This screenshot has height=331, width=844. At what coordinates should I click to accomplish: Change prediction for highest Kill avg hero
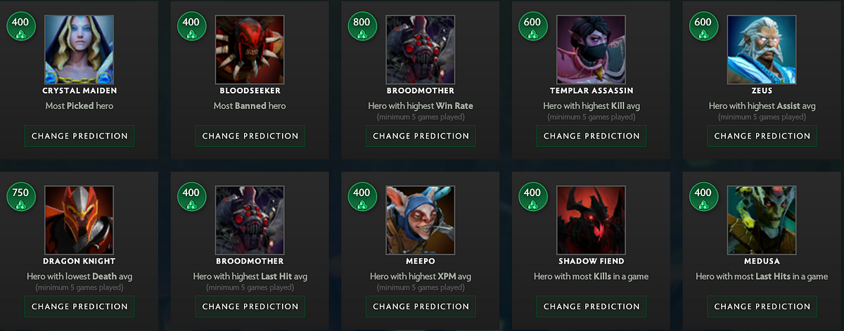pyautogui.click(x=592, y=136)
